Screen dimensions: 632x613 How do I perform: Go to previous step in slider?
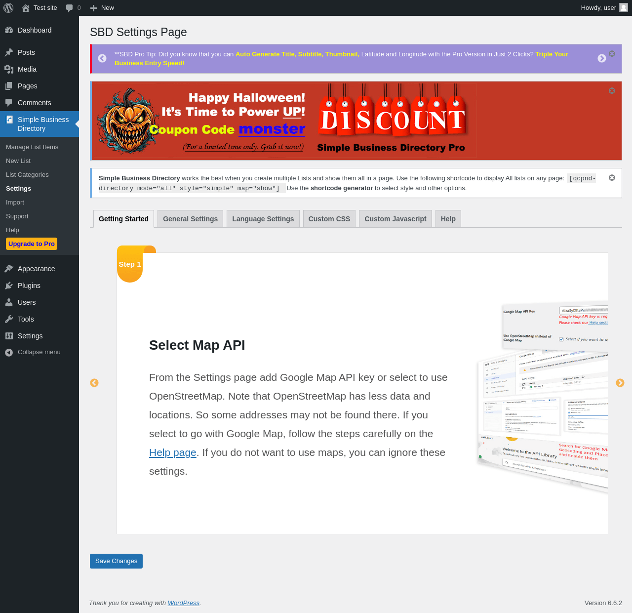tap(94, 383)
